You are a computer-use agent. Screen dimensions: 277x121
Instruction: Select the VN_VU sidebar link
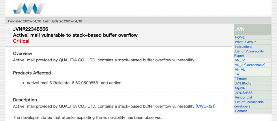coord(240,70)
